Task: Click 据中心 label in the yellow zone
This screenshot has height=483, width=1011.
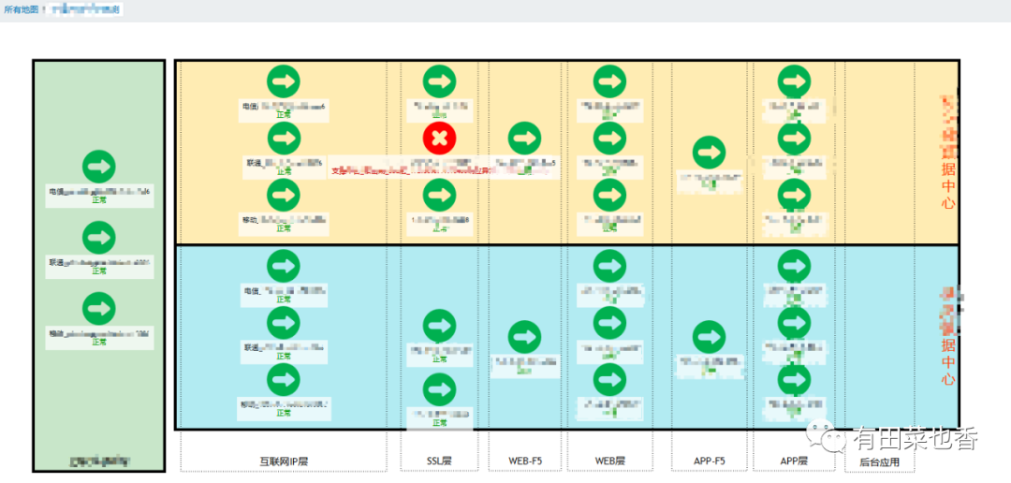Action: pos(947,186)
